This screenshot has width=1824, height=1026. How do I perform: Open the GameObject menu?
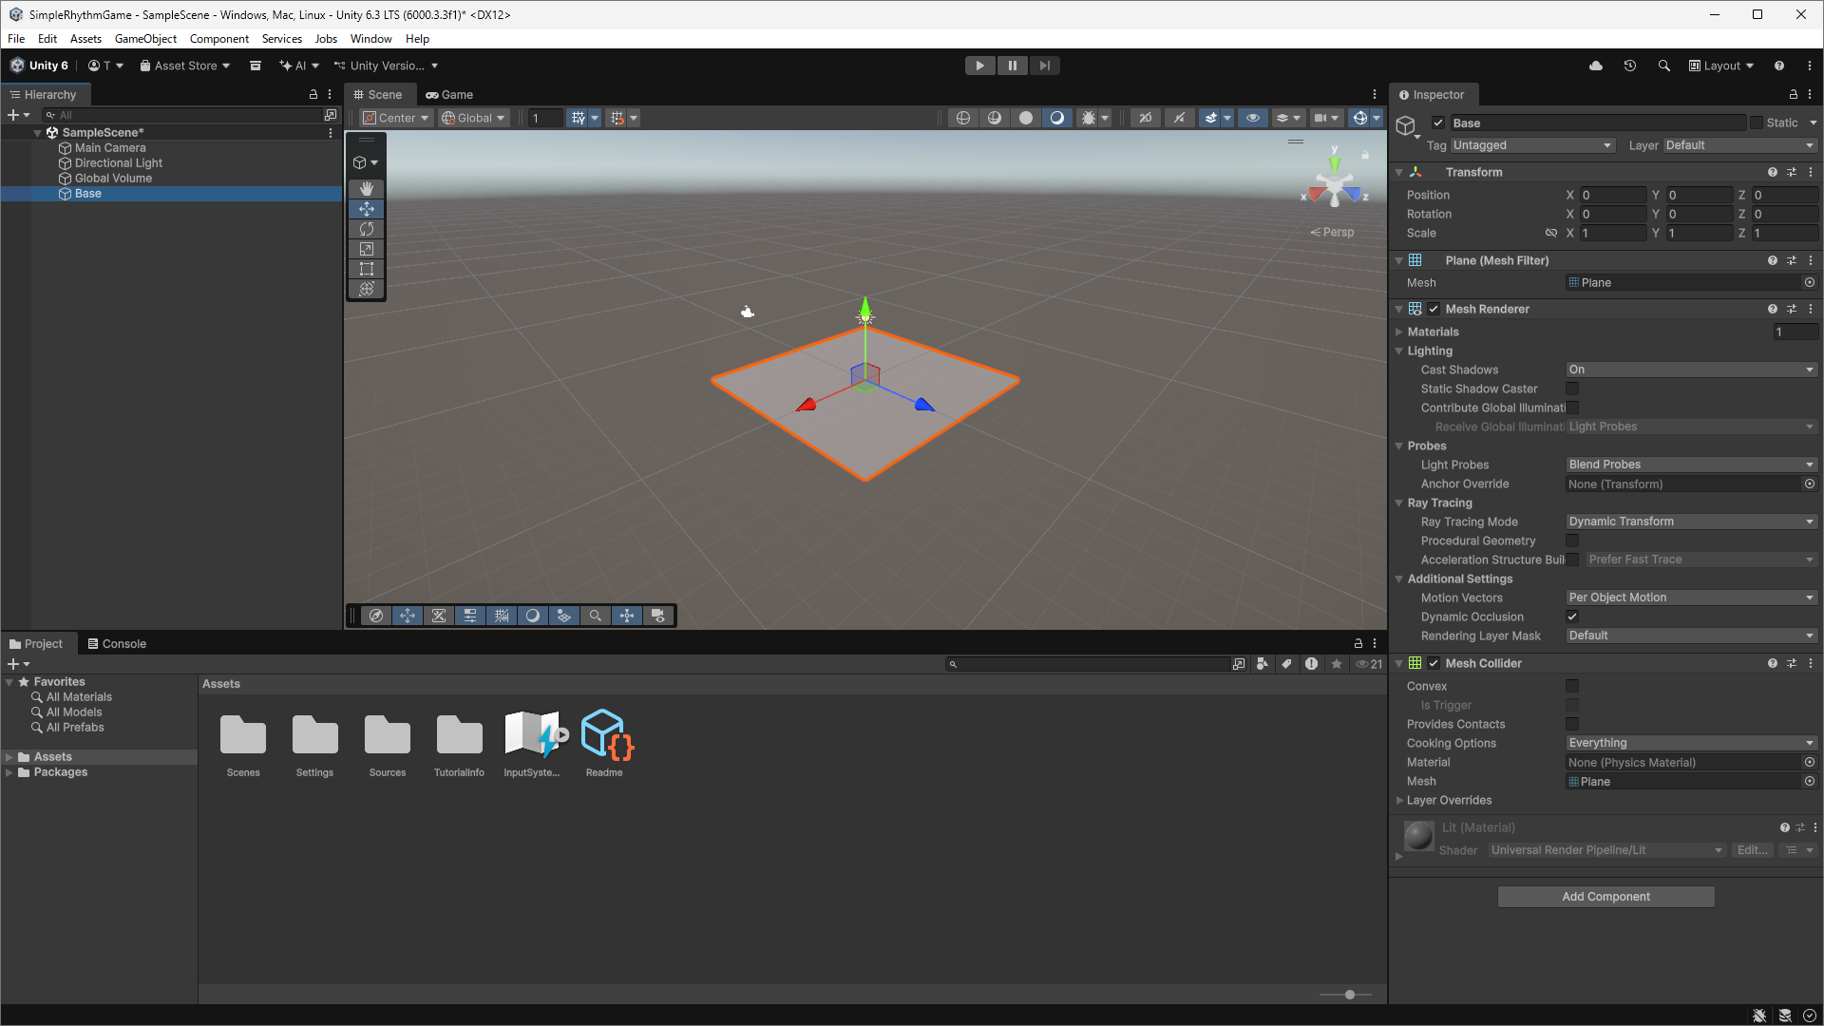coord(145,39)
